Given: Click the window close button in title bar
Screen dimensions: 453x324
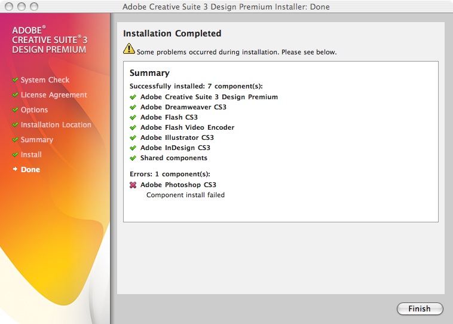Looking at the screenshot, I should 9,7.
